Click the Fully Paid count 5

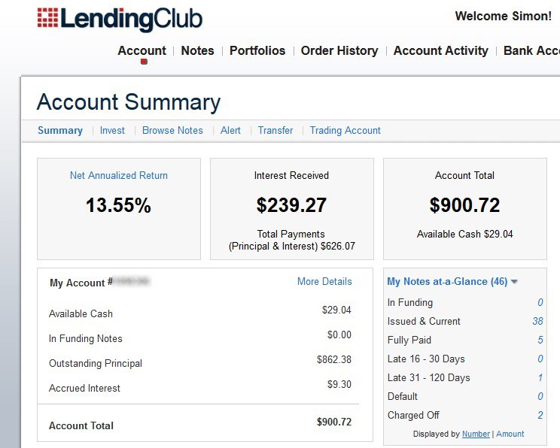[540, 340]
